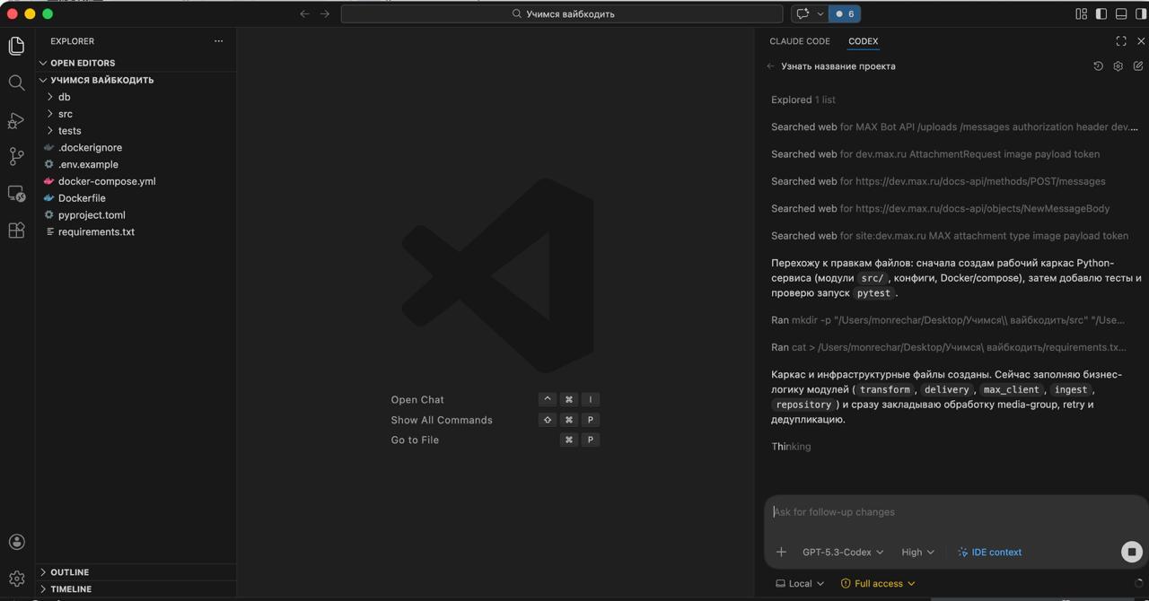This screenshot has height=601, width=1149.
Task: Toggle the primary side bar
Action: click(x=1101, y=13)
